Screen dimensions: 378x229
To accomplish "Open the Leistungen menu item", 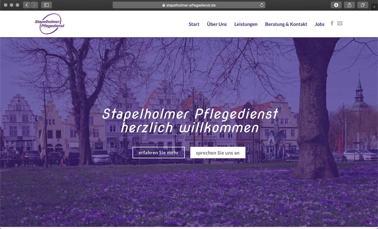I will 246,24.
